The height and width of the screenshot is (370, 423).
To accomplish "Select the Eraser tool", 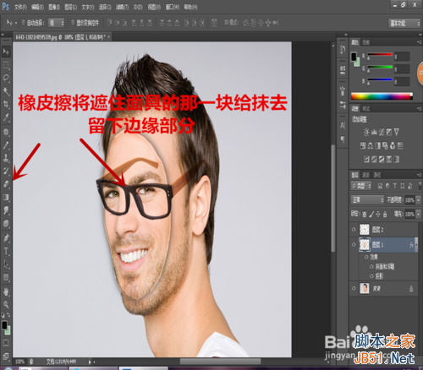I will pos(6,184).
